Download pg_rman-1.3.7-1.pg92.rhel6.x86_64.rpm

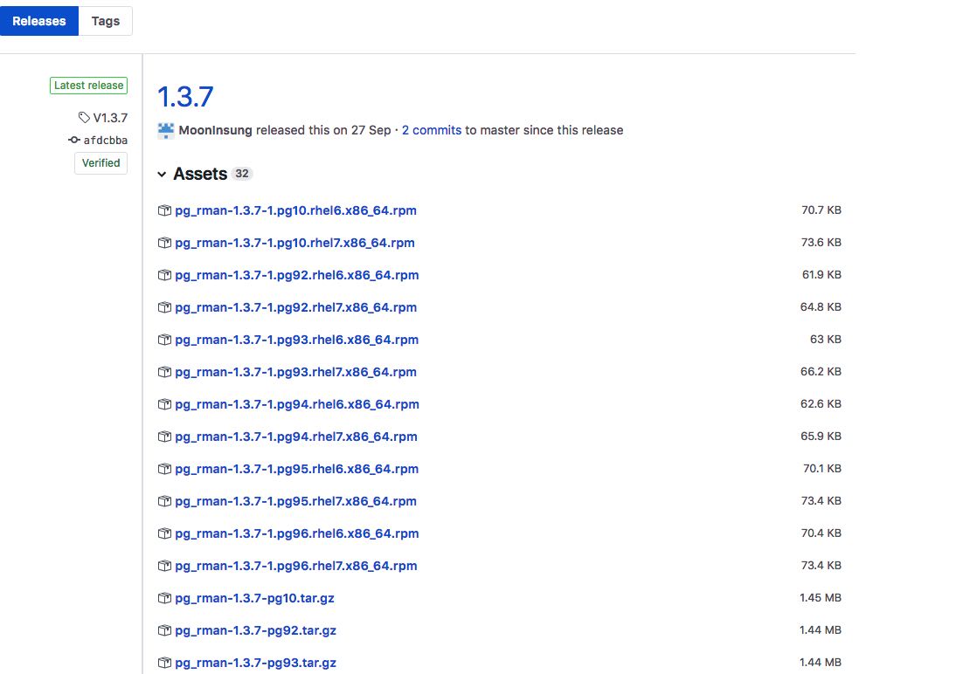tap(297, 275)
